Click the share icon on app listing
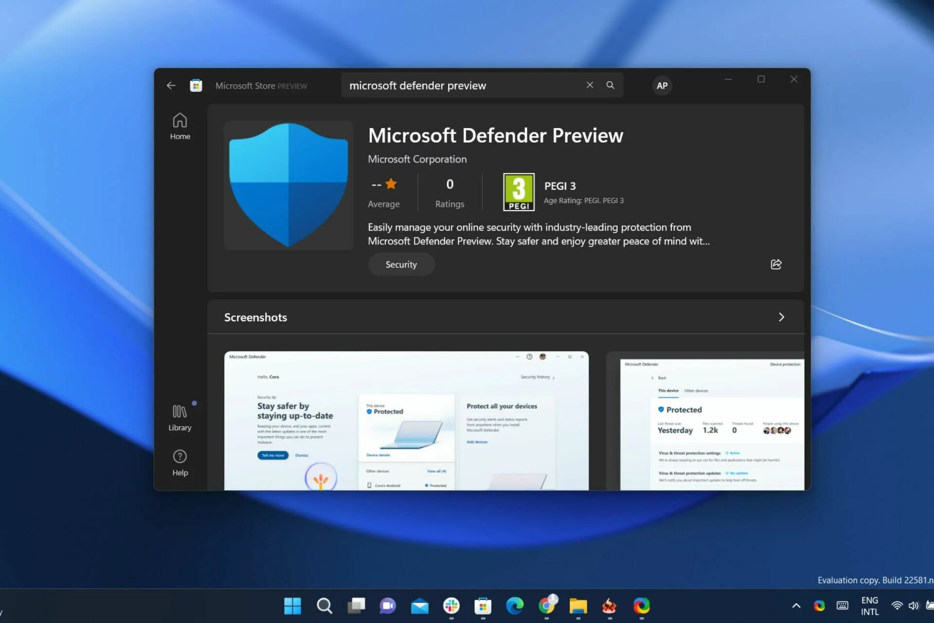 [x=776, y=264]
